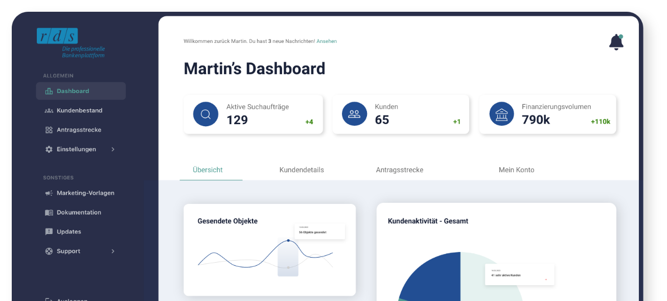Click the people icon on Kunden card
The width and height of the screenshot is (667, 301).
354,114
